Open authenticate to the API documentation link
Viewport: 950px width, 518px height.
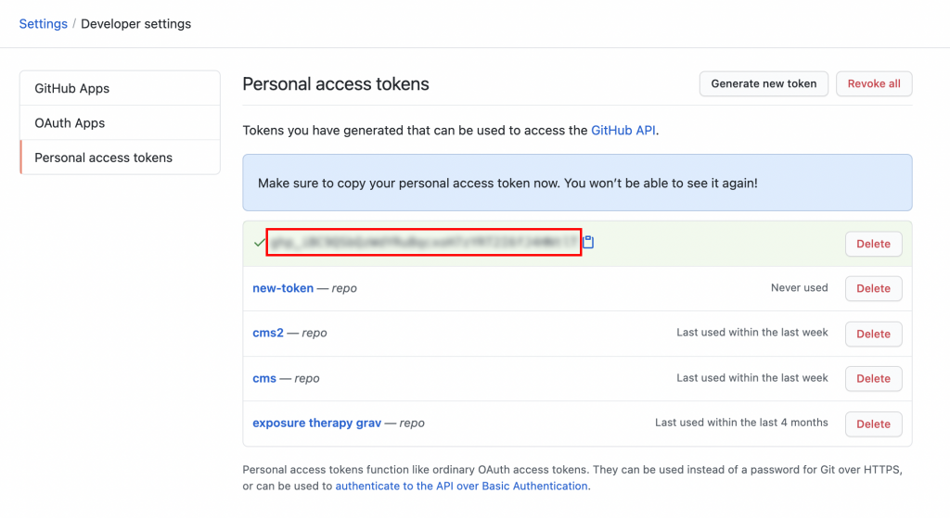(462, 486)
